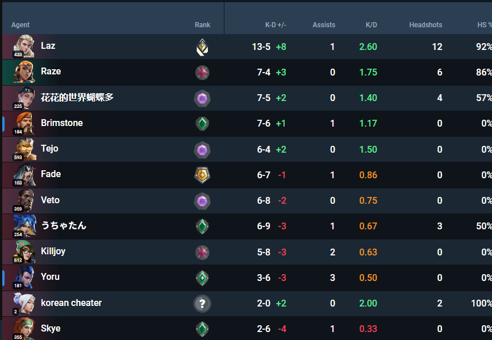This screenshot has width=492, height=340.
Task: Click the Laz agent avatar
Action: point(25,47)
